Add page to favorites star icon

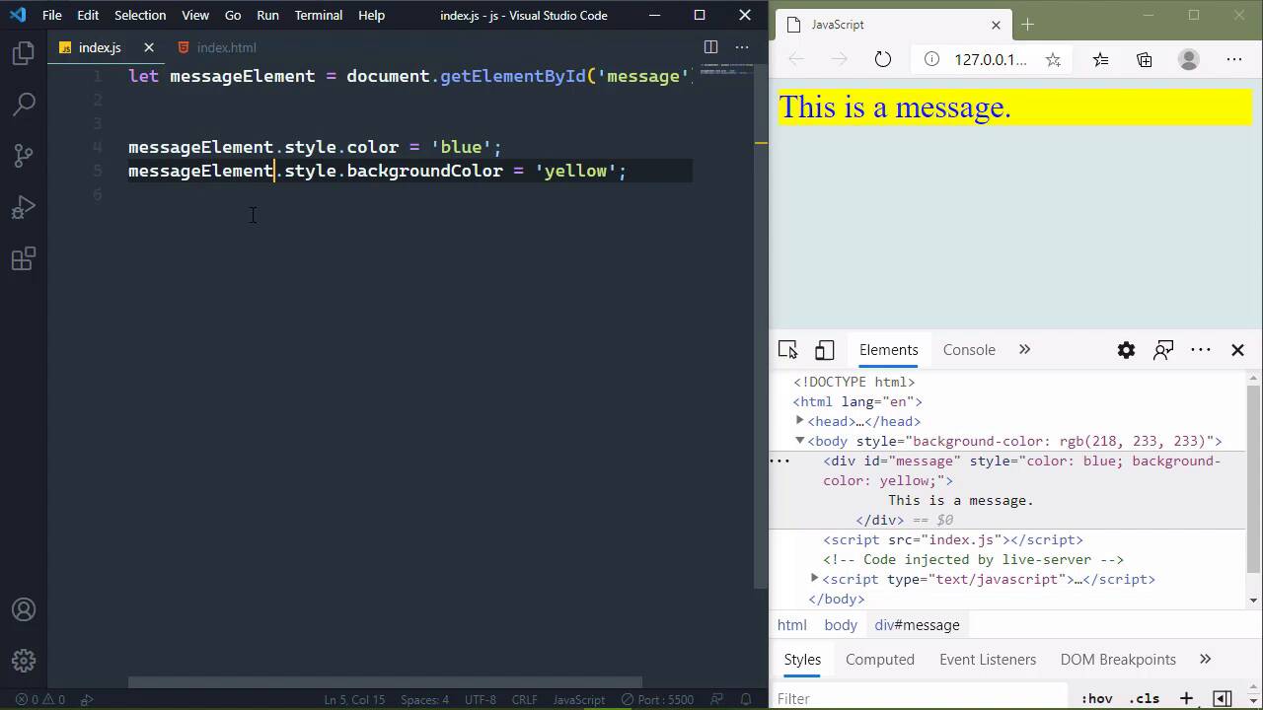pyautogui.click(x=1053, y=59)
